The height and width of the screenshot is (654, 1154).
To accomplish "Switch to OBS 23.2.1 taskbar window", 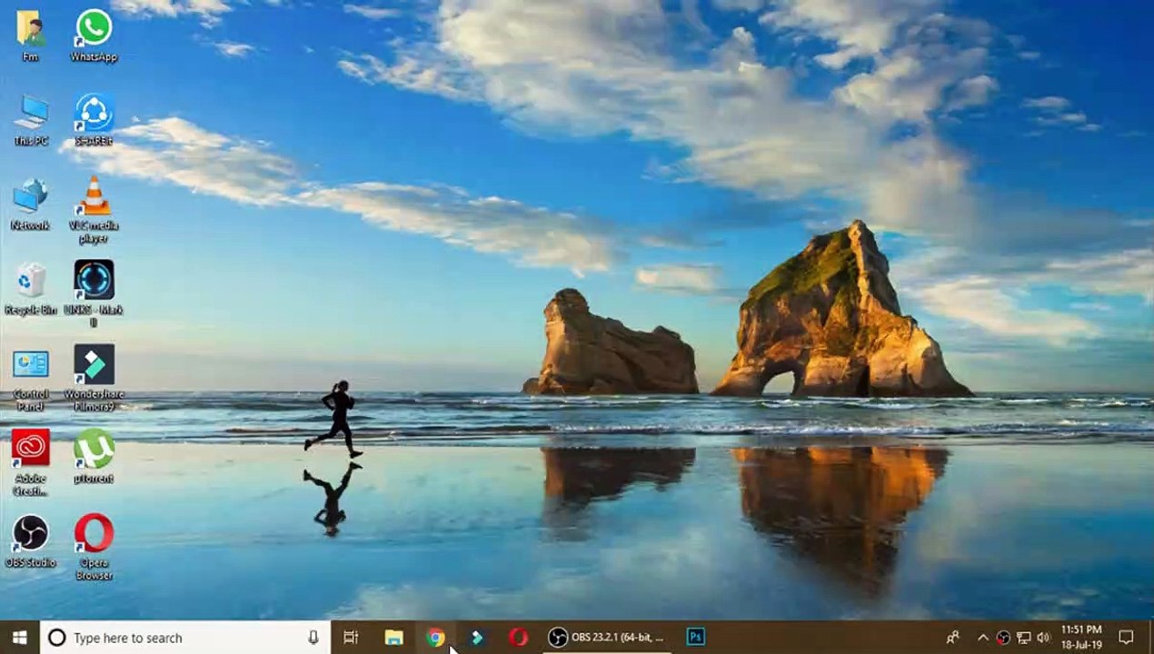I will [606, 638].
